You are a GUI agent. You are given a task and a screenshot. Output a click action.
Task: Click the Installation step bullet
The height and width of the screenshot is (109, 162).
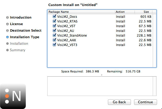pos(7,44)
